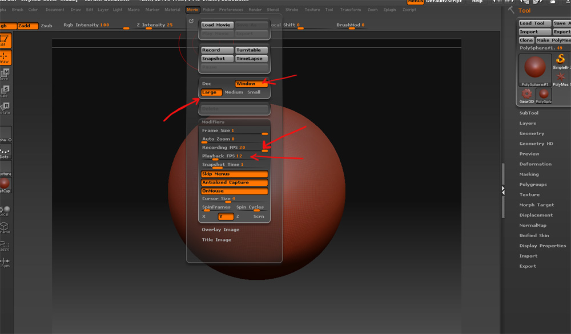Select Large movie size

tap(211, 92)
